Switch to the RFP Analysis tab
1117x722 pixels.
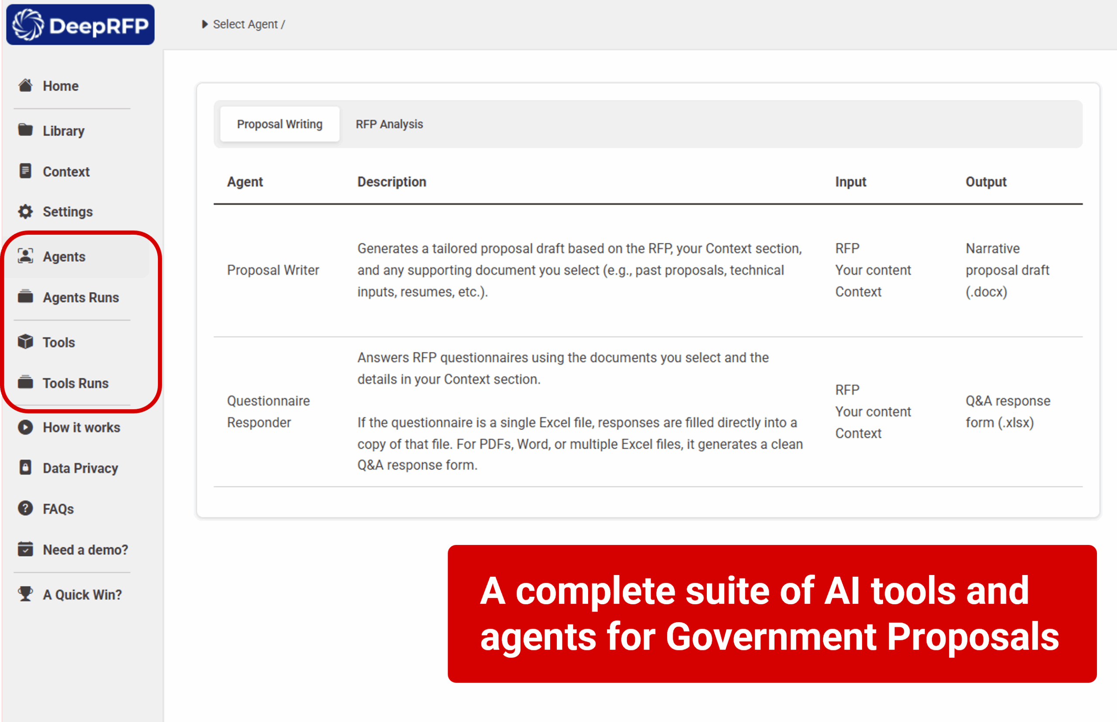coord(389,124)
